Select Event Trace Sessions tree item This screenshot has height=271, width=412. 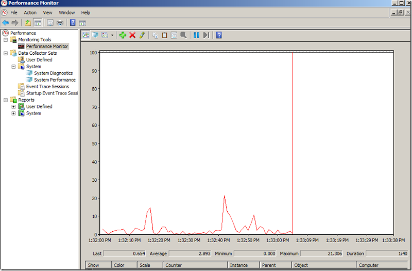[47, 87]
